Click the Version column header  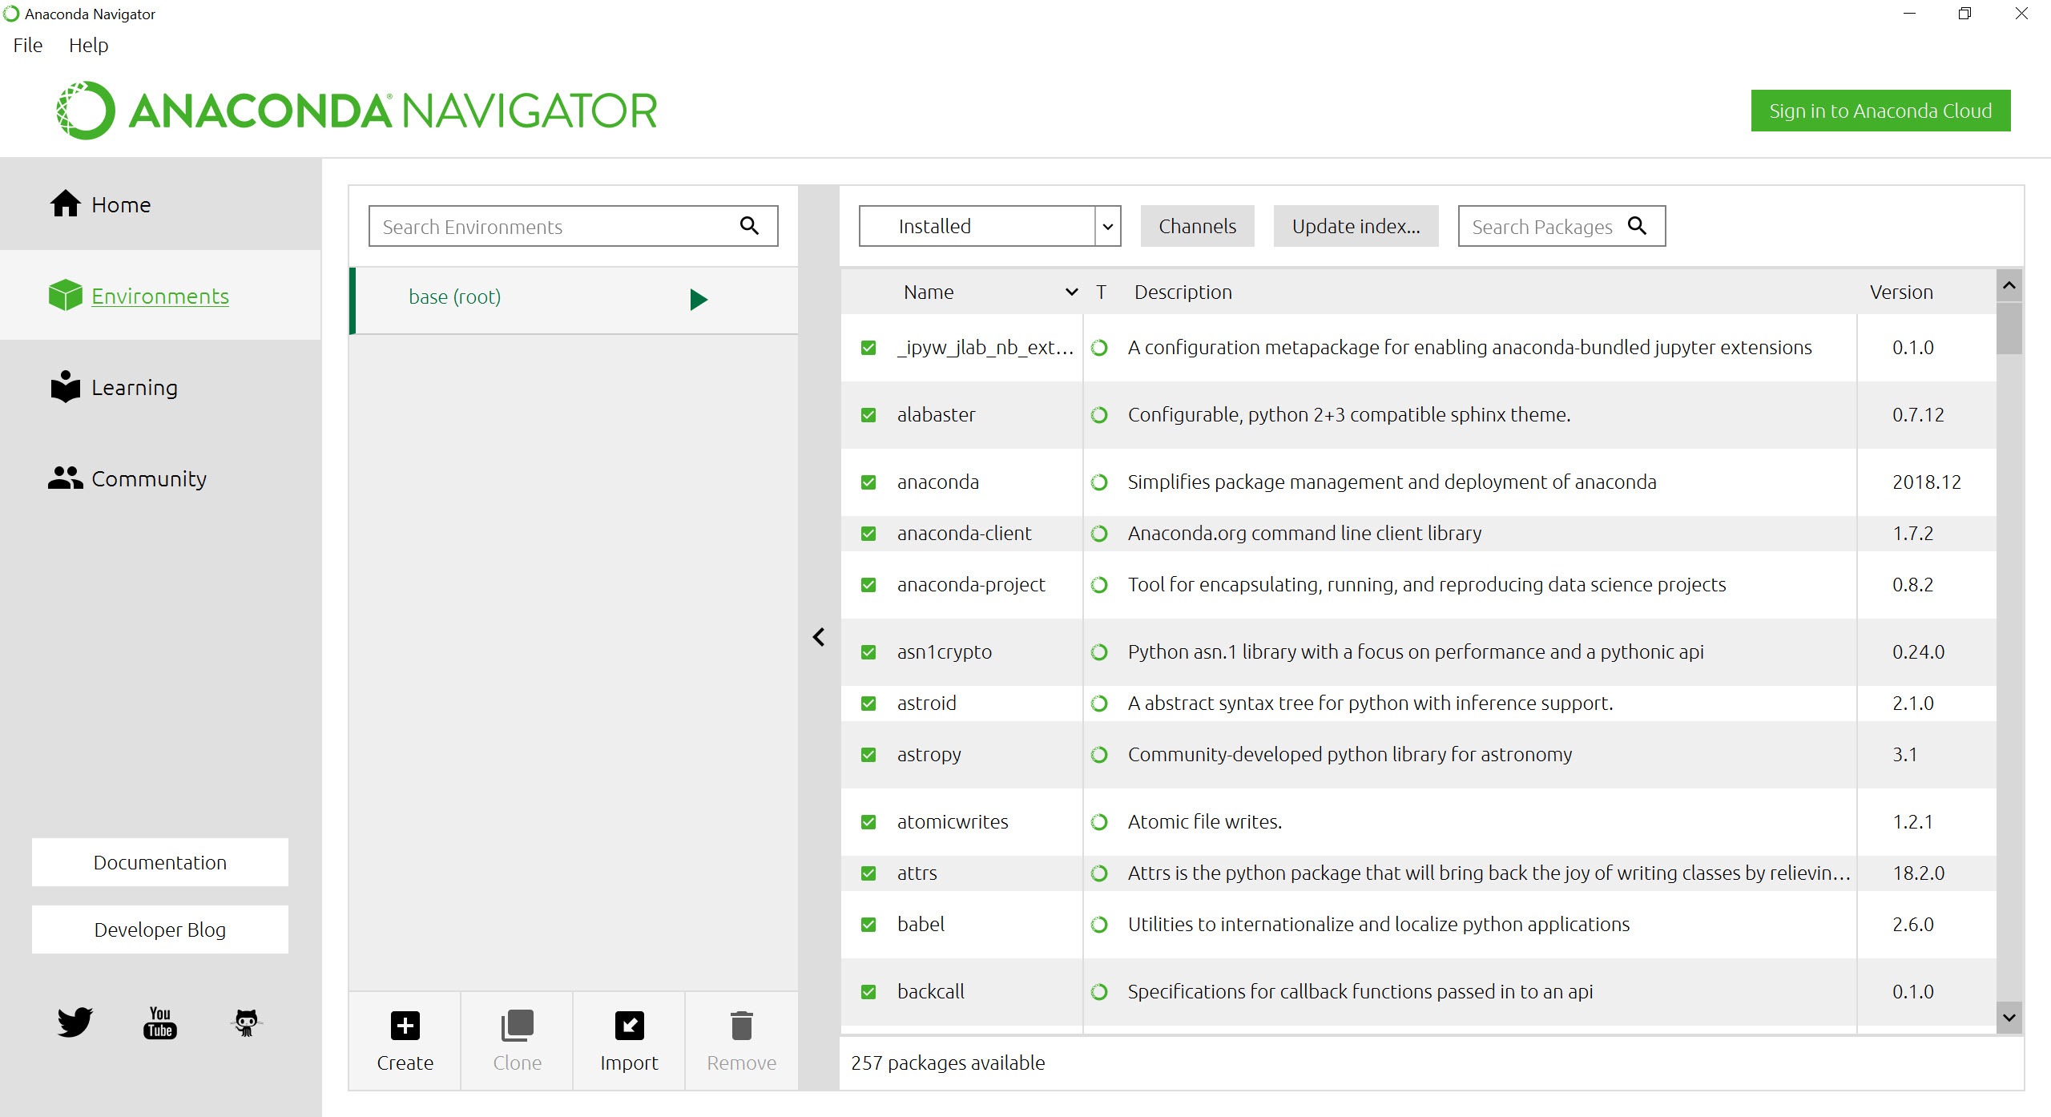click(x=1901, y=292)
